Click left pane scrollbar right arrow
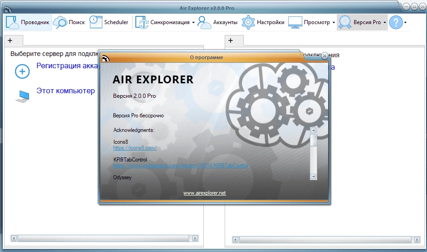The height and width of the screenshot is (252, 427). coord(195,238)
